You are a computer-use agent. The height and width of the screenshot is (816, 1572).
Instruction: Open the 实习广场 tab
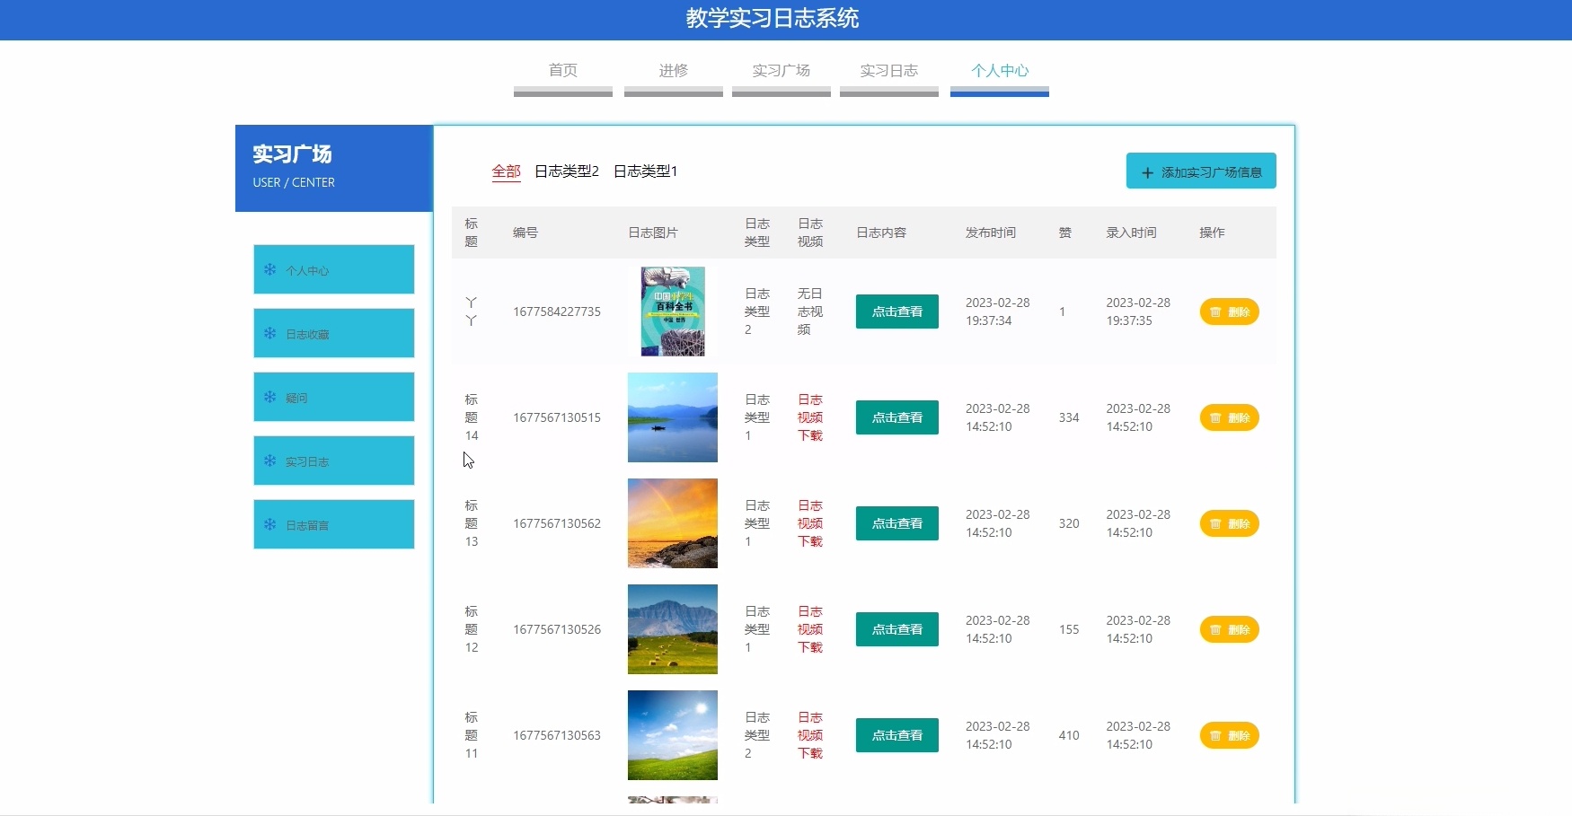pos(781,70)
